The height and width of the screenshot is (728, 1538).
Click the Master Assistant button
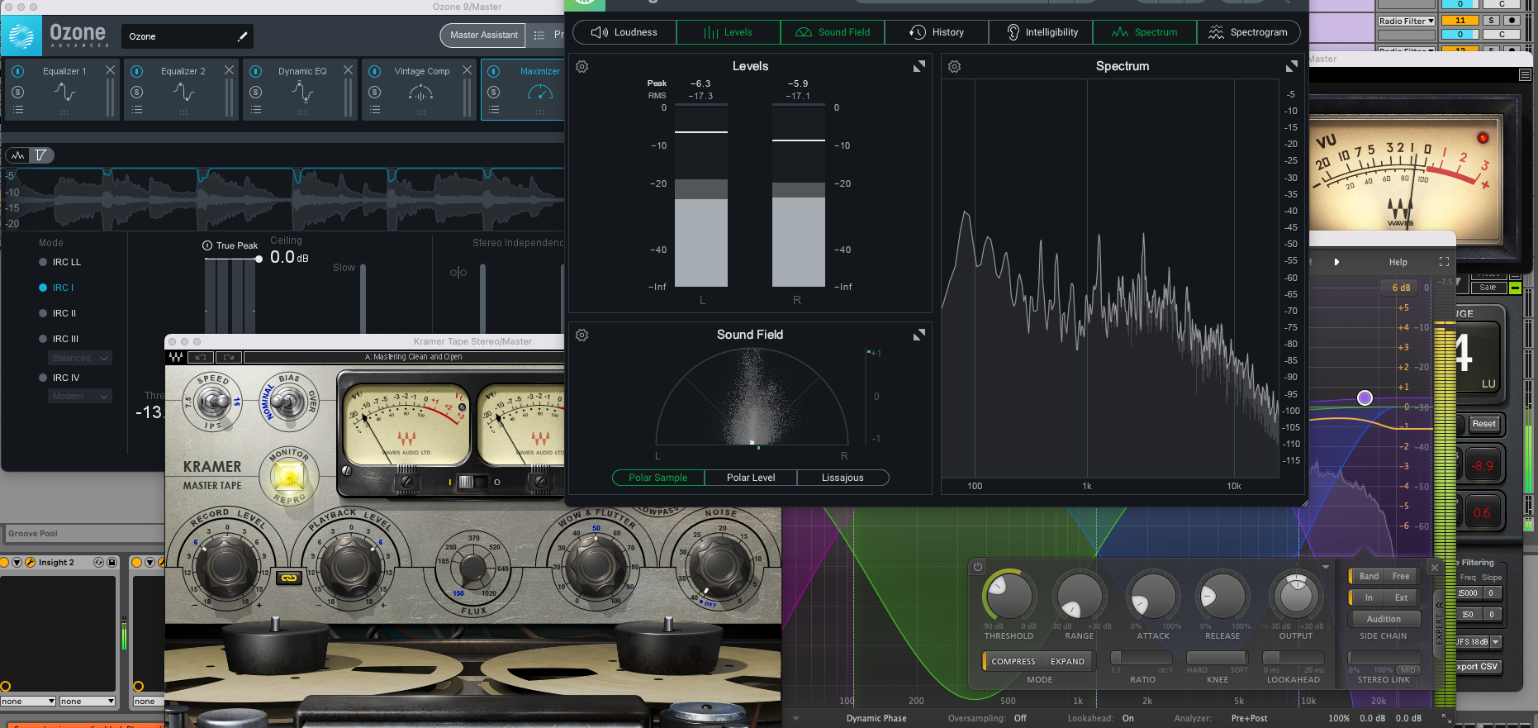click(x=484, y=35)
